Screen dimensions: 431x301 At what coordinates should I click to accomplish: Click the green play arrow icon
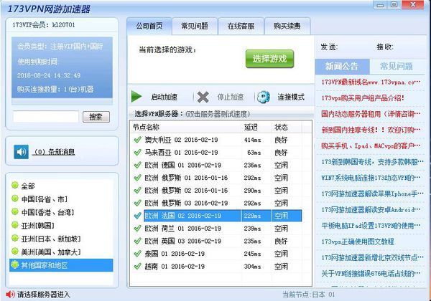coord(136,97)
